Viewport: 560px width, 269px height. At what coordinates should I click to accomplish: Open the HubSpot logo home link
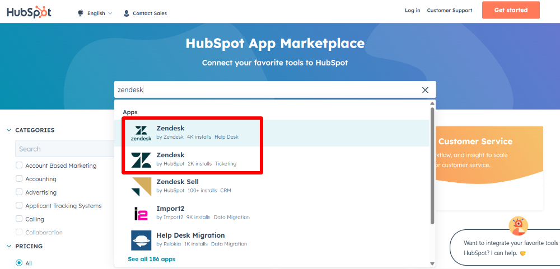coord(29,12)
